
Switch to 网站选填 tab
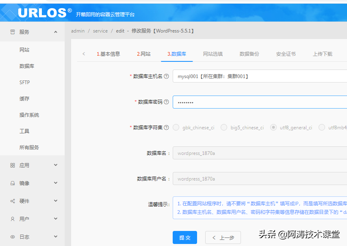pos(213,54)
